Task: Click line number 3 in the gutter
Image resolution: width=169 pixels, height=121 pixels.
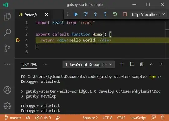Action: tap(27, 35)
